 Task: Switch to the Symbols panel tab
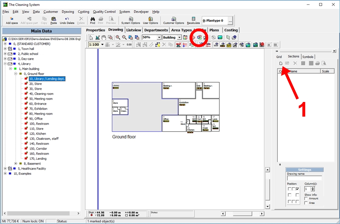coord(308,57)
